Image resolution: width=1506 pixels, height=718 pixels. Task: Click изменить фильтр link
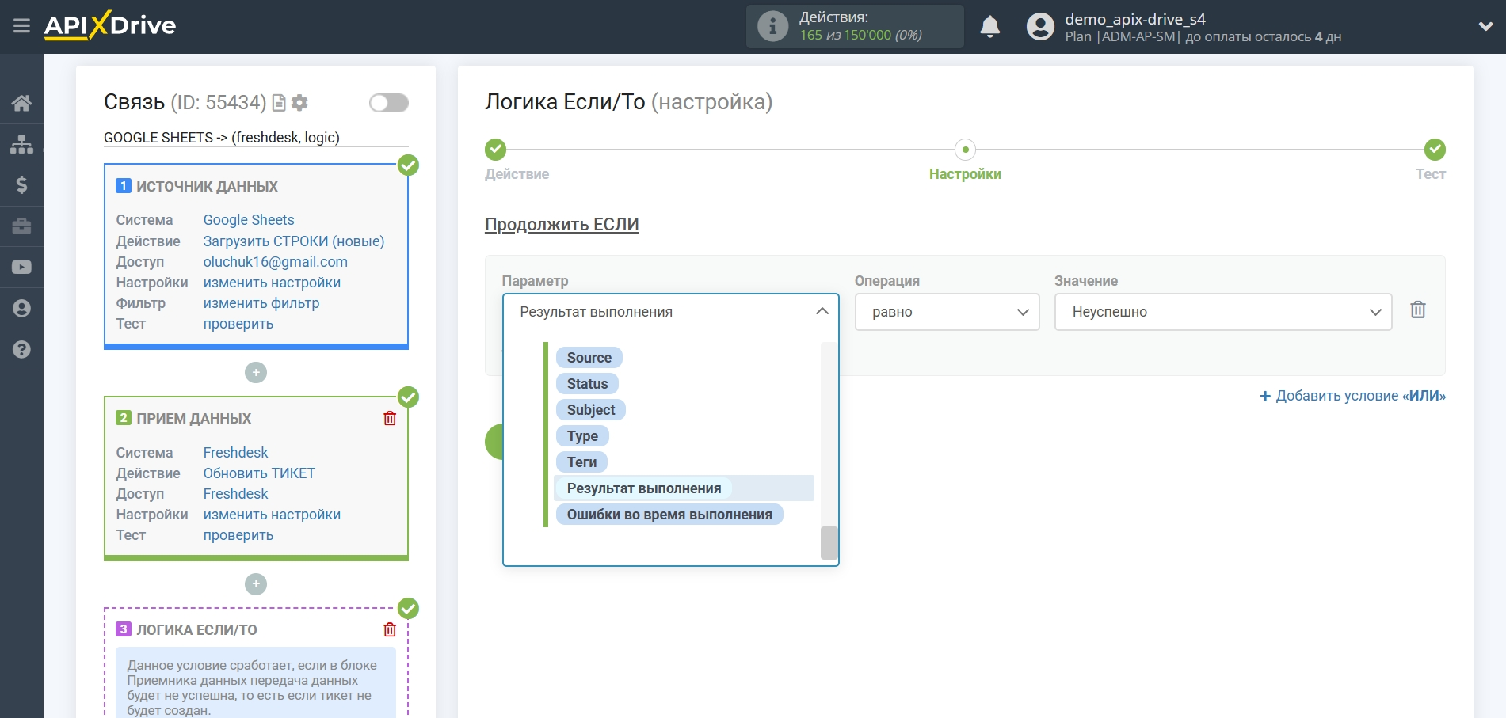(261, 303)
